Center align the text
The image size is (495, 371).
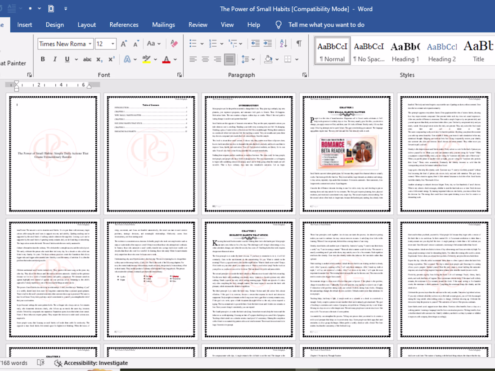click(205, 59)
